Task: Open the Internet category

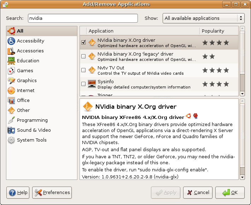Action: [42, 90]
